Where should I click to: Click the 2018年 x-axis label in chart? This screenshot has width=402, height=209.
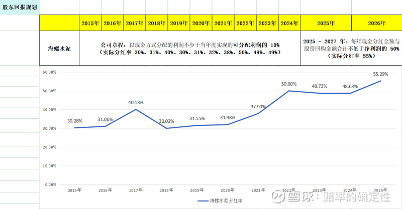point(166,190)
